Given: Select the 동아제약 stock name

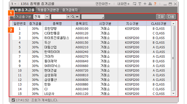Looking at the screenshot, I should pos(51,61).
